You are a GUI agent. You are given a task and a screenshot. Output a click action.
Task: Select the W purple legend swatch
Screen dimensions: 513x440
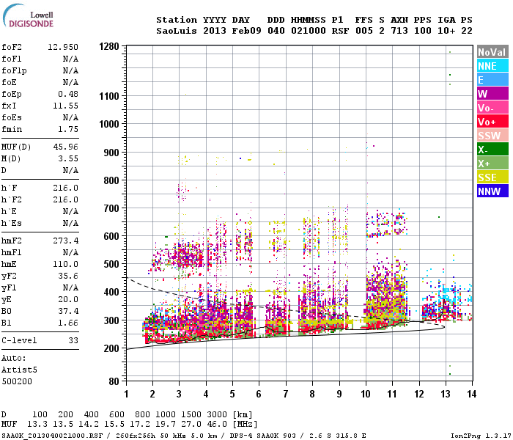(492, 94)
